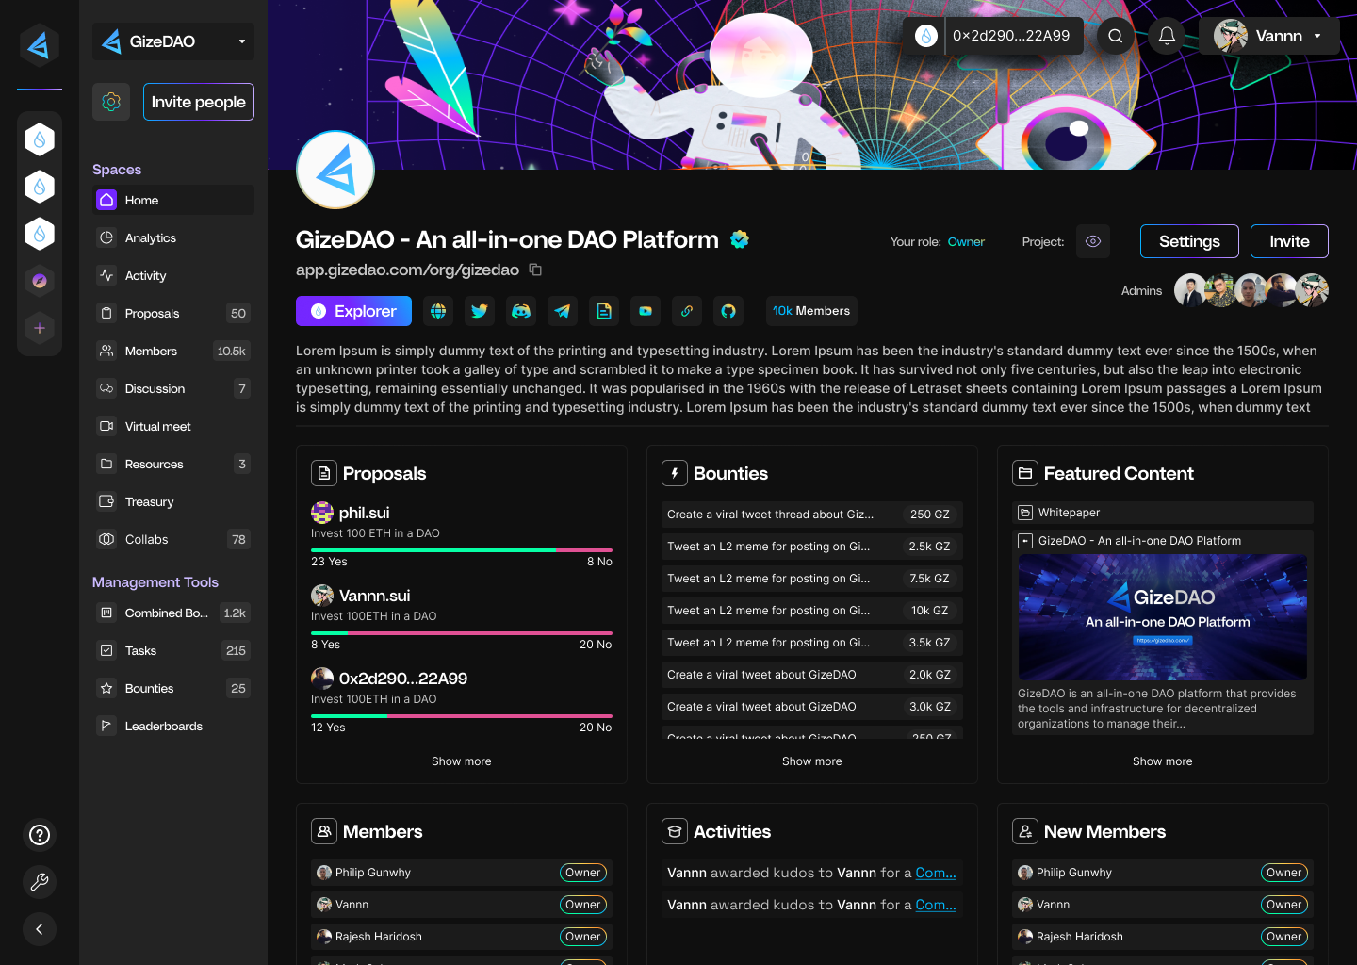Open Collabs in sidebar

(173, 539)
